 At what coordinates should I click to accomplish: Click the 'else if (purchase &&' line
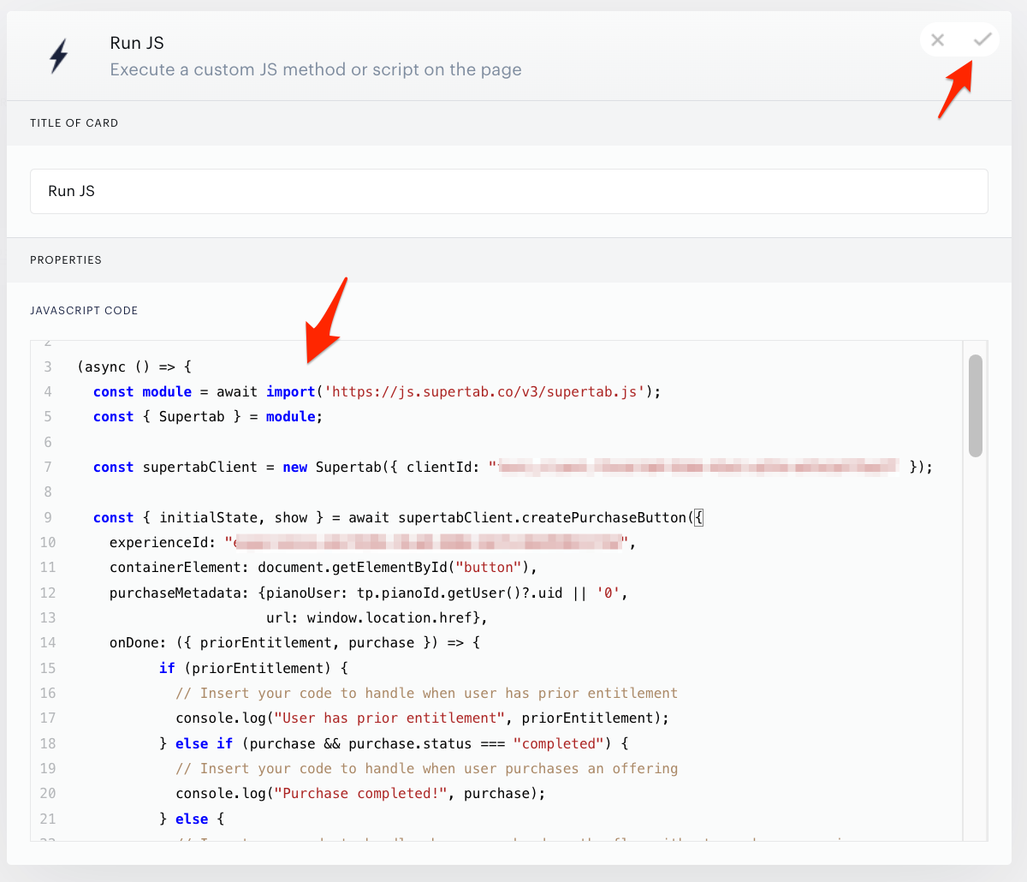pos(394,743)
